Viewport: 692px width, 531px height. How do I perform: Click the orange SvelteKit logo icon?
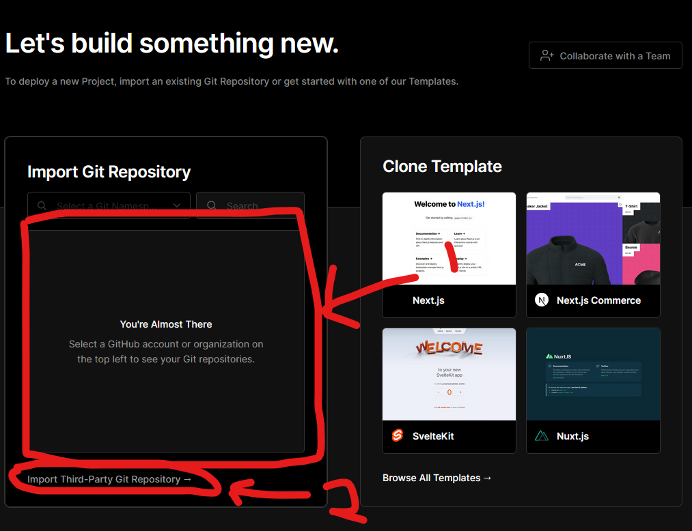[398, 435]
